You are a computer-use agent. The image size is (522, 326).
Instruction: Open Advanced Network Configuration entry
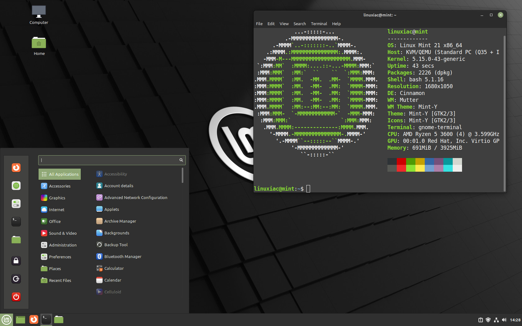tap(132, 197)
